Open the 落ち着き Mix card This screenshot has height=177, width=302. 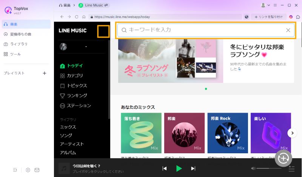click(141, 133)
